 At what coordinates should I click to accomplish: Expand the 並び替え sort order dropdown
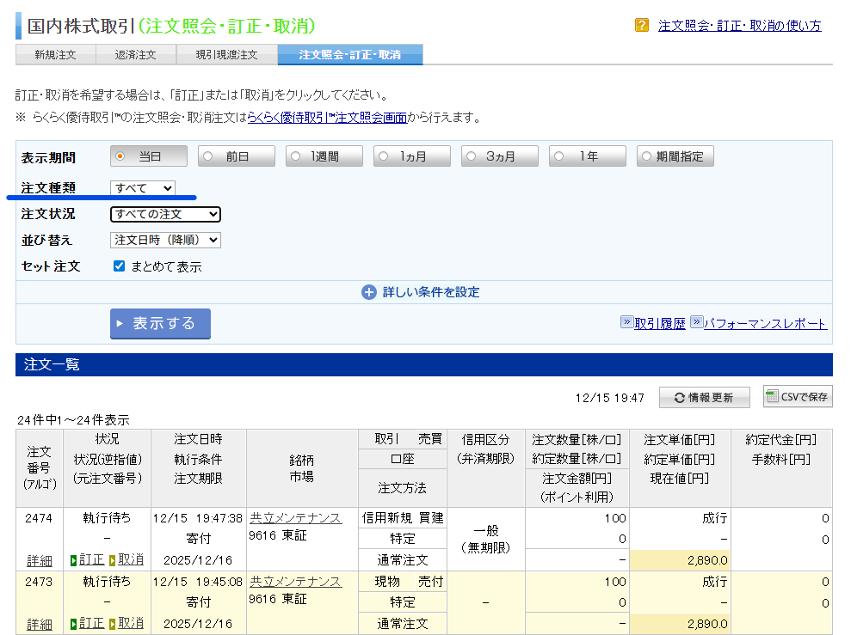click(165, 241)
